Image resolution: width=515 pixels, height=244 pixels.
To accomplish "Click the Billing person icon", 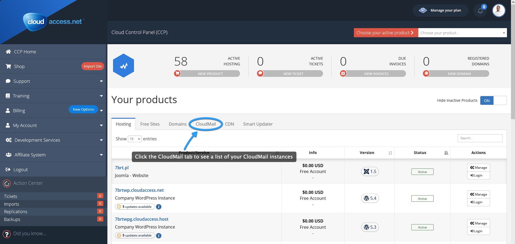I will click(8, 110).
